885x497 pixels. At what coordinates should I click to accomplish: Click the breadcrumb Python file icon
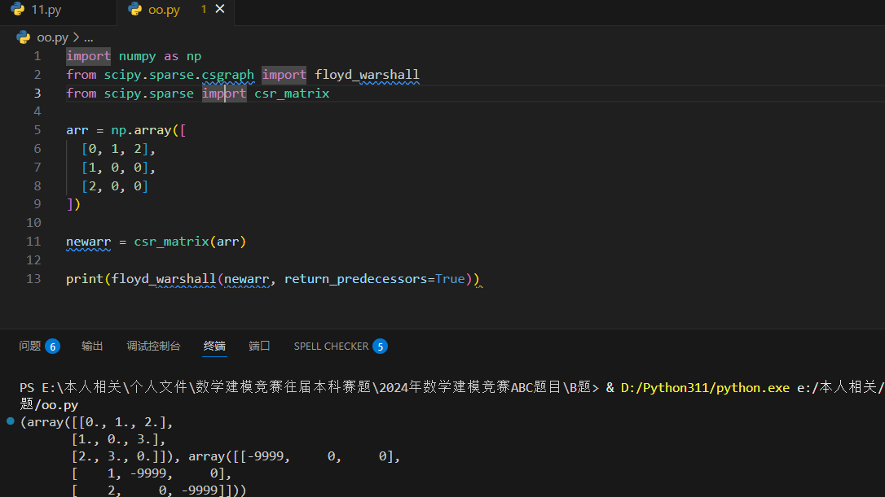[23, 37]
